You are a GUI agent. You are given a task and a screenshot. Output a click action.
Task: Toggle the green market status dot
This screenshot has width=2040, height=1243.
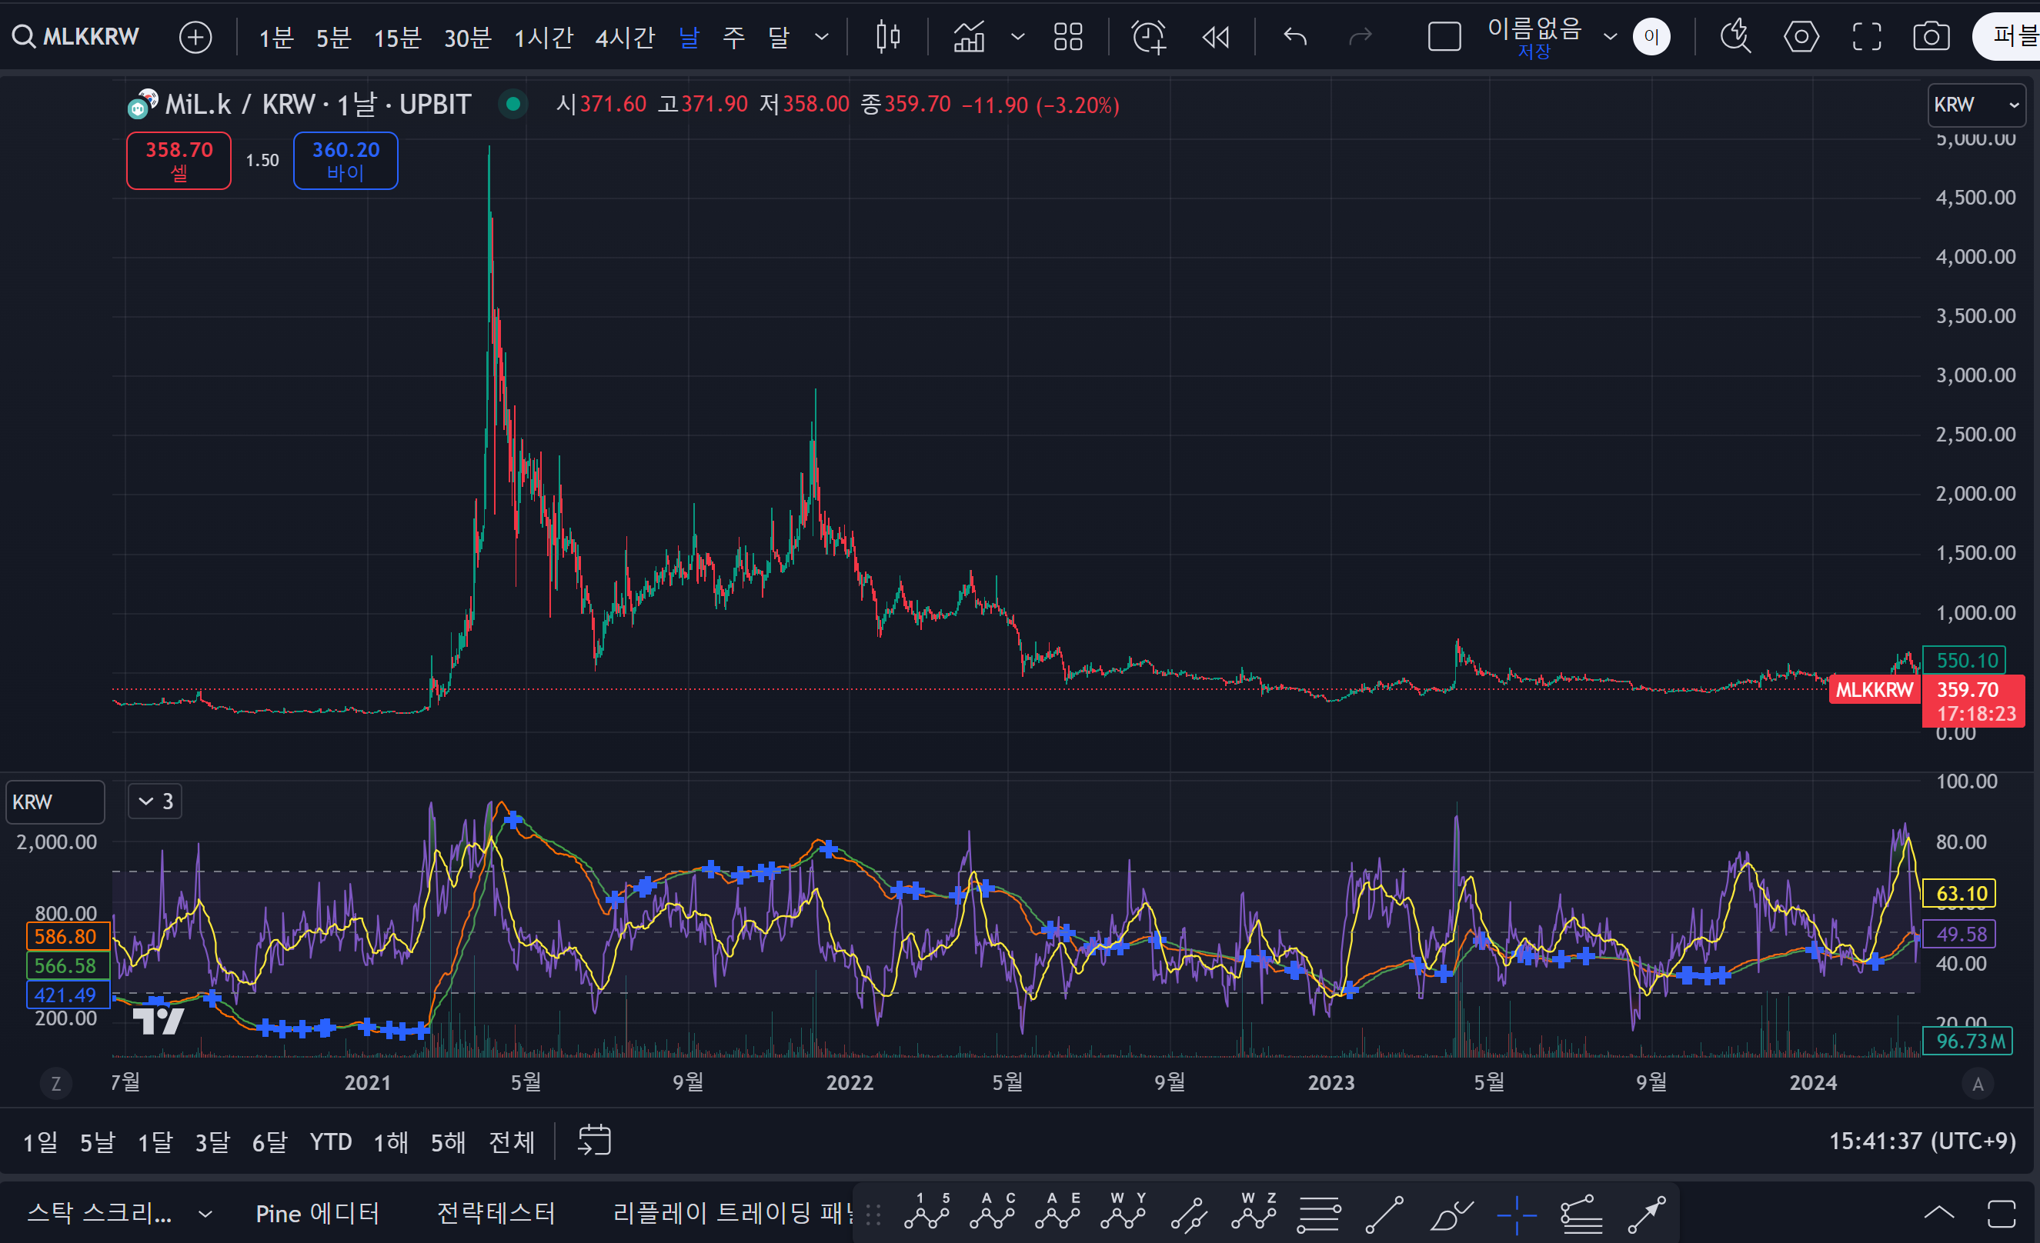(x=513, y=105)
